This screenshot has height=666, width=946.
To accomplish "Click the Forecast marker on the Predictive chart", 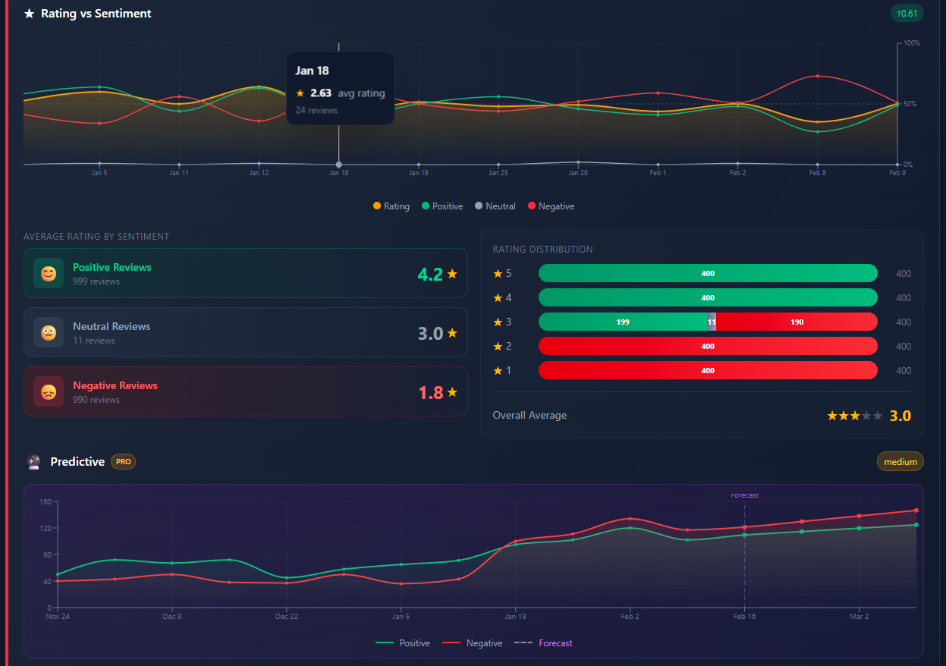I will click(x=744, y=495).
